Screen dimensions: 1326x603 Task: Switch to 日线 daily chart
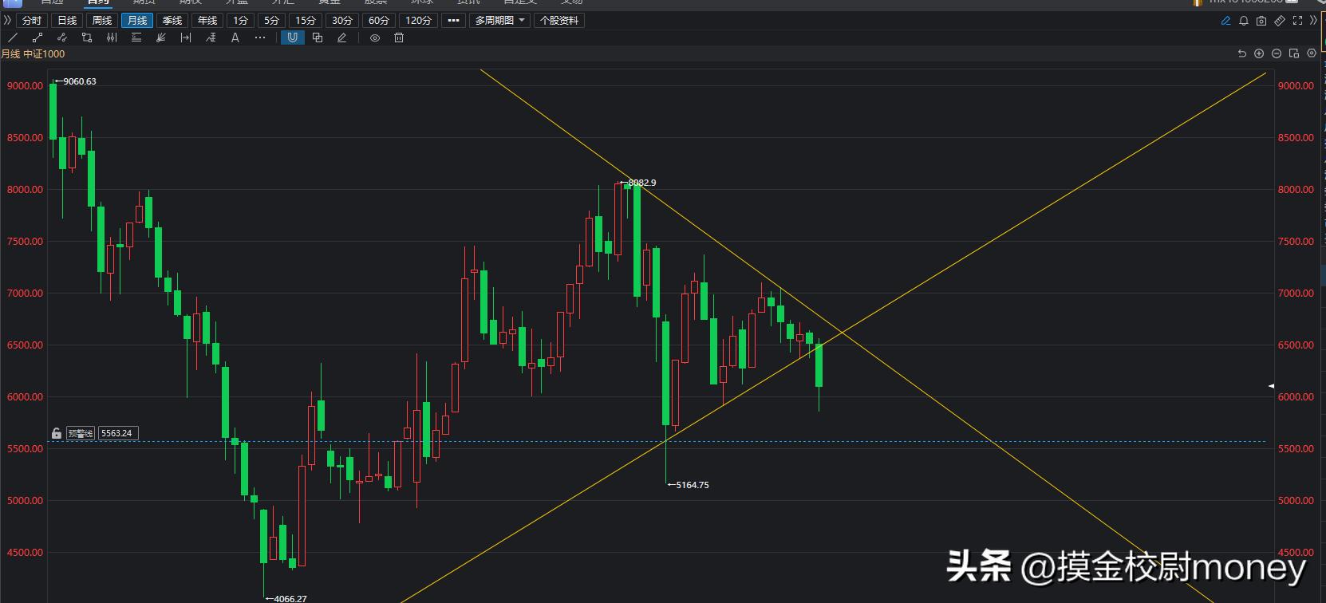point(67,20)
